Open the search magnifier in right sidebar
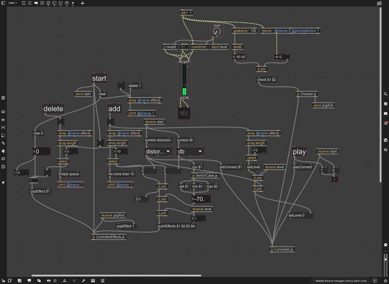The image size is (389, 284). pyautogui.click(x=386, y=94)
